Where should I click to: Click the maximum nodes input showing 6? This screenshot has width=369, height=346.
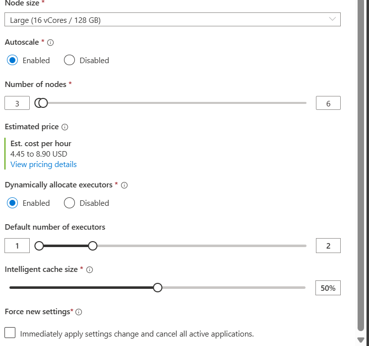point(328,103)
